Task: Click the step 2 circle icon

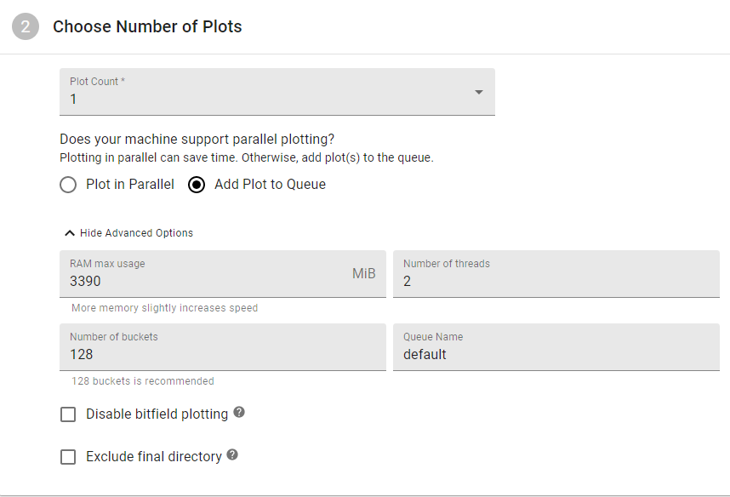Action: 26,26
